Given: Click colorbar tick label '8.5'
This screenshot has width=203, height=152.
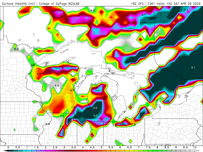Looking at the screenshot, I should pos(167,147).
